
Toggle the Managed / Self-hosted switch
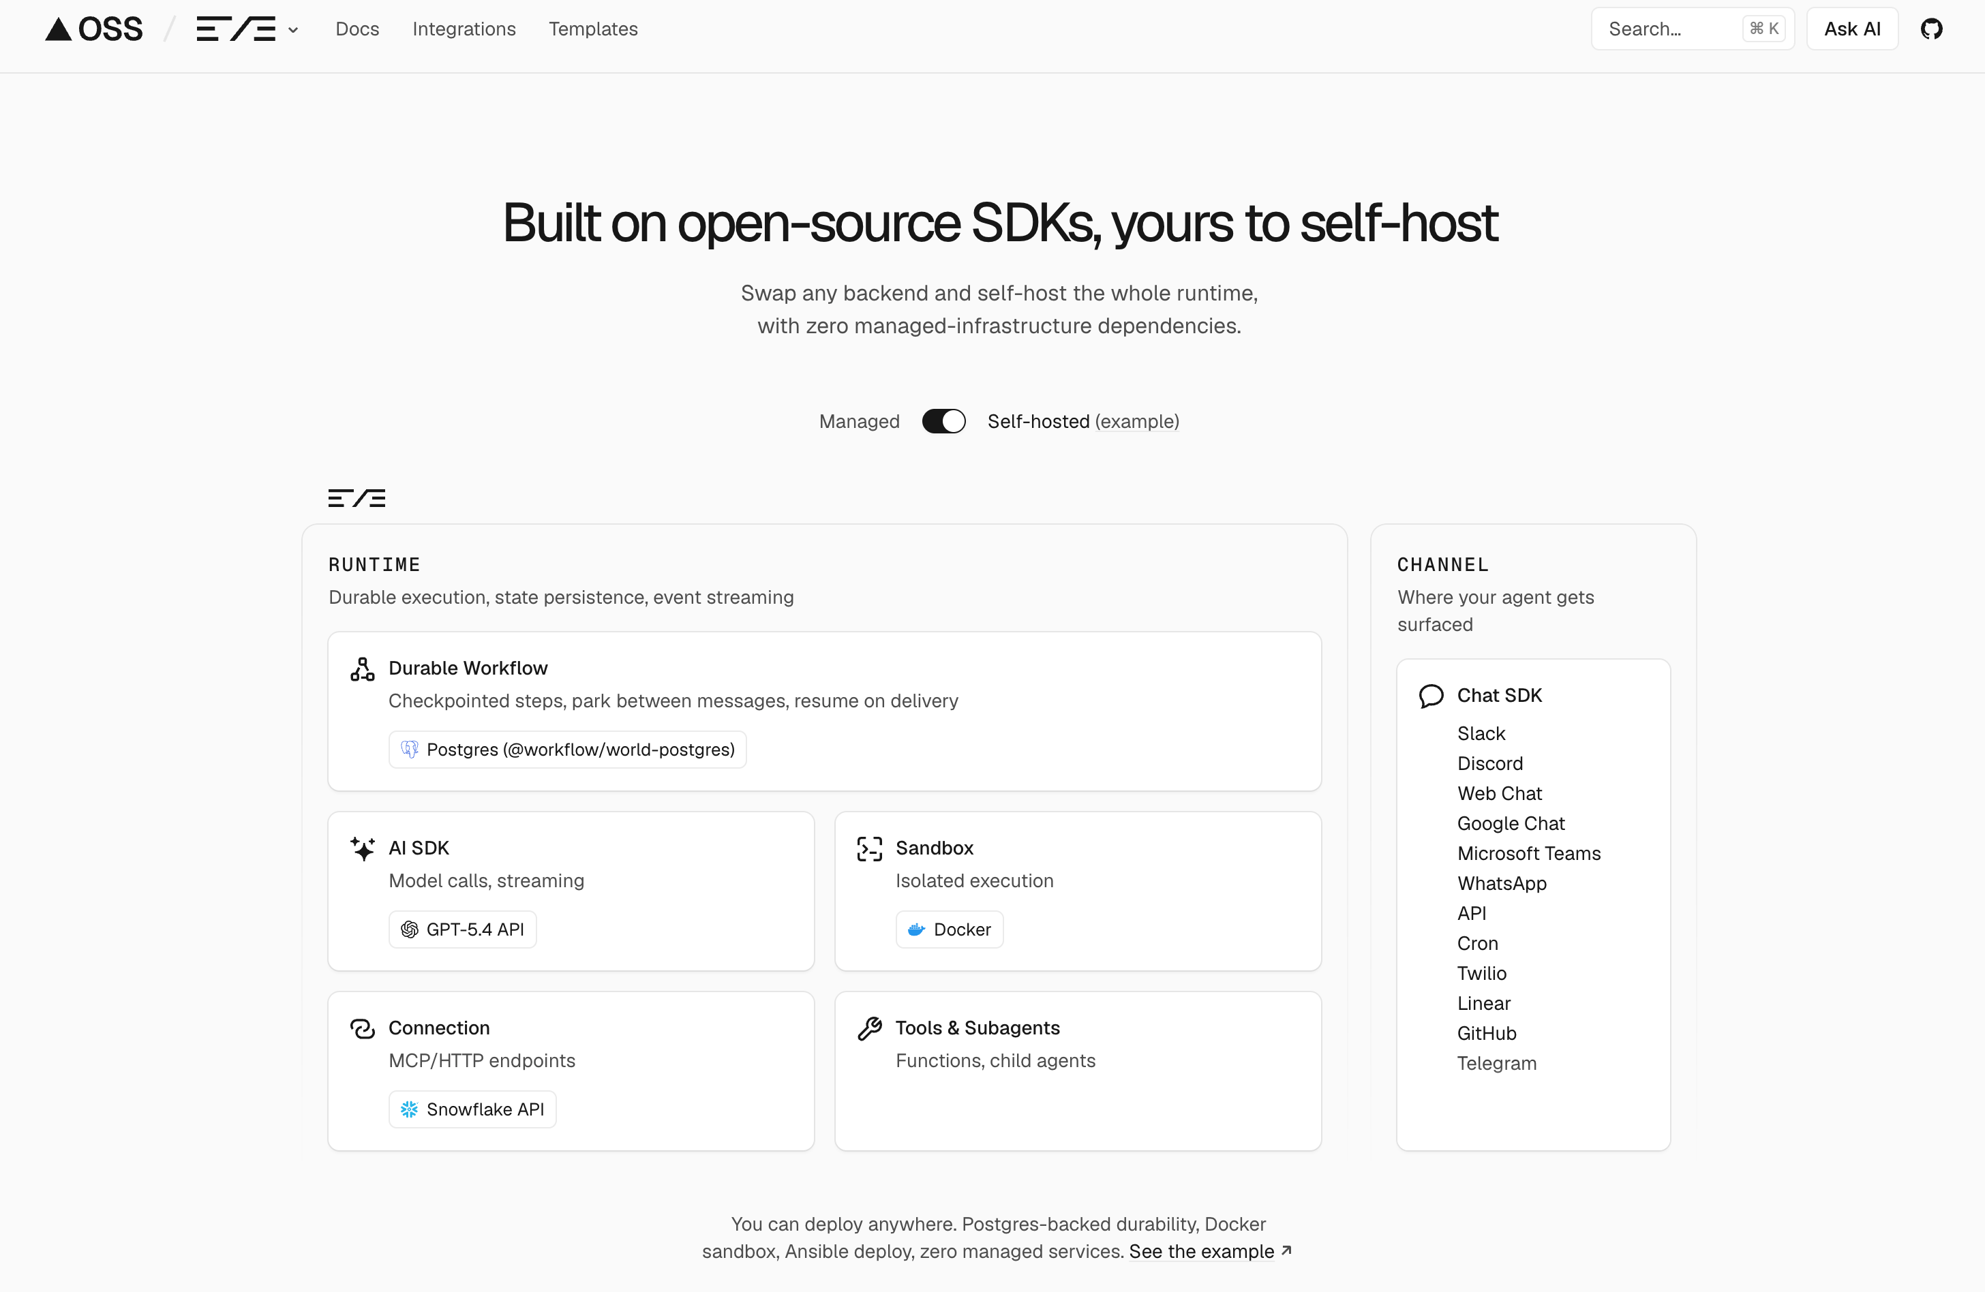pos(943,422)
